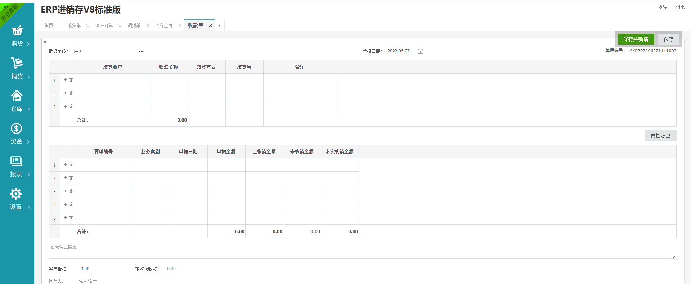Open the 设置 settings gear icon

tap(16, 194)
